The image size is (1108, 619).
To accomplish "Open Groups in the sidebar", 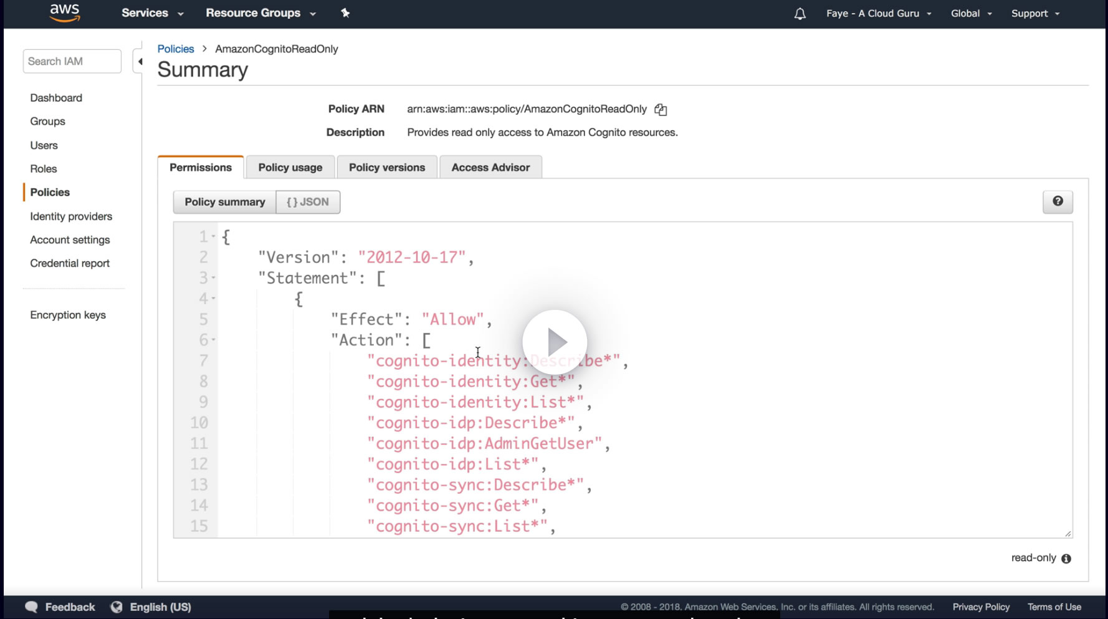I will point(47,122).
